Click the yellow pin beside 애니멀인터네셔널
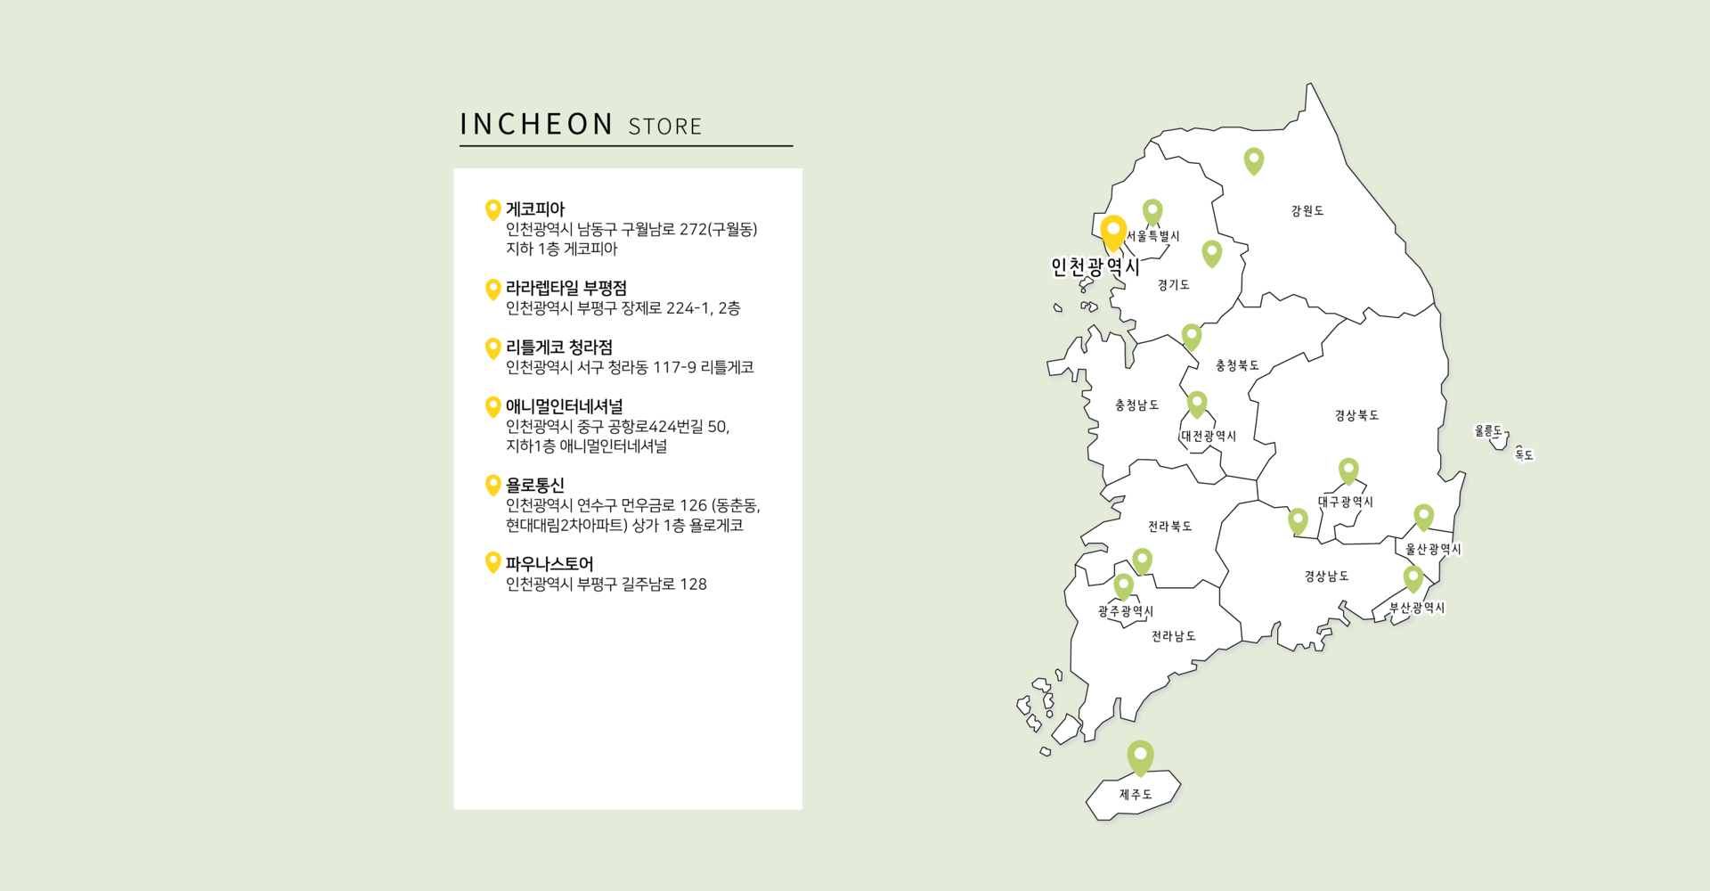This screenshot has width=1710, height=891. [x=493, y=407]
